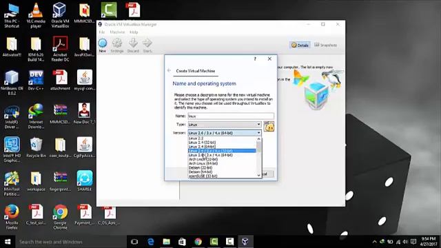Open Intel HD Graphics desktop icon
The height and width of the screenshot is (248, 441).
tap(12, 149)
